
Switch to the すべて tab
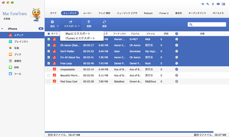pos(53,13)
